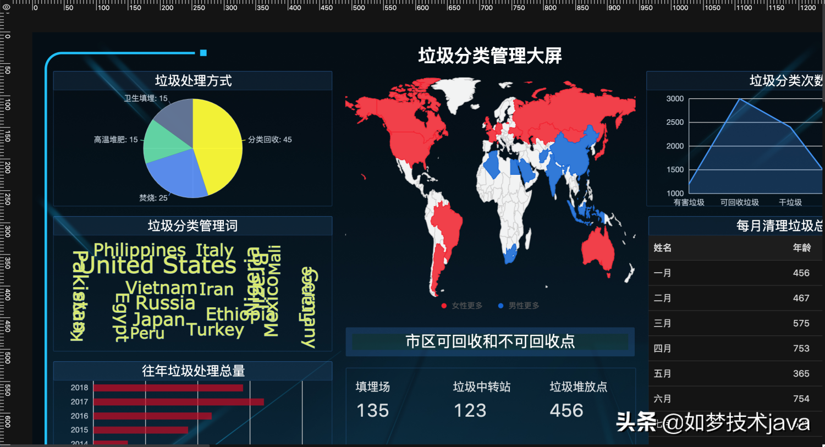The width and height of the screenshot is (825, 447).
Task: Click the 垃圾中转站 value 123
Action: tap(470, 411)
